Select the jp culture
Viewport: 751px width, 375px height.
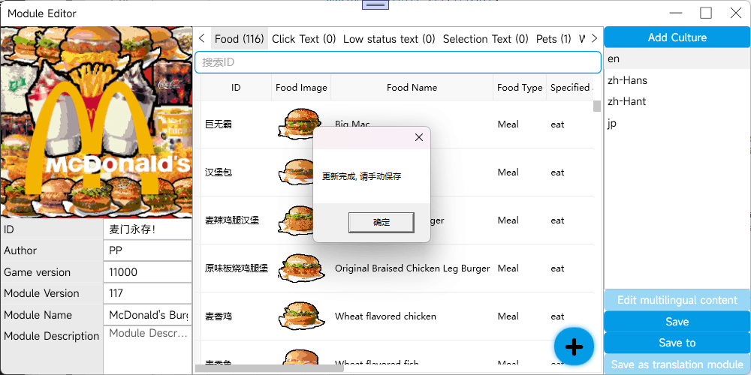point(677,123)
